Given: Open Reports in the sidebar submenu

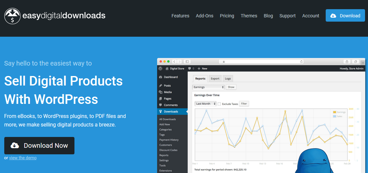Looking at the screenshot, I should point(164,155).
